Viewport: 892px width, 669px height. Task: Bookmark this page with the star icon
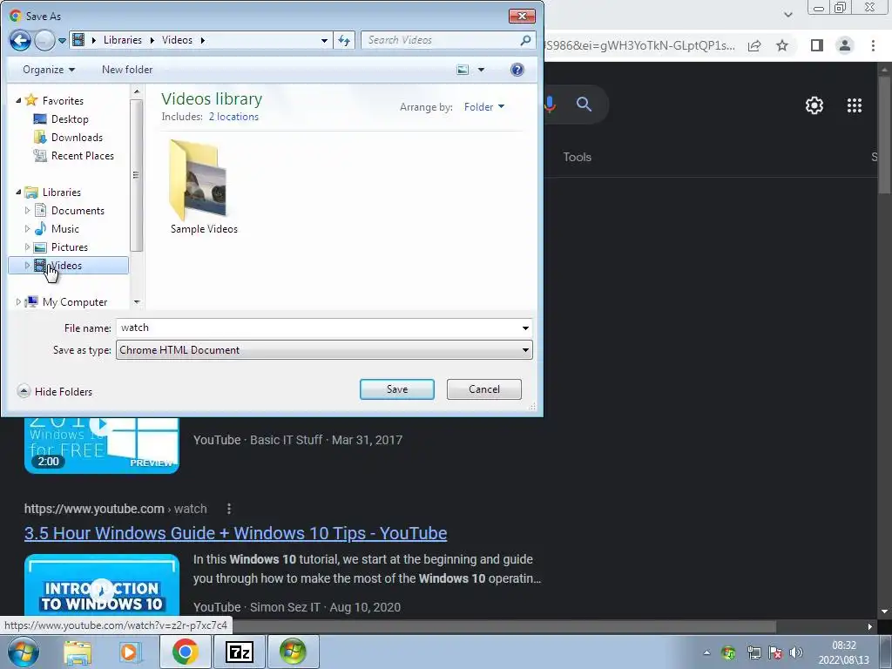[783, 45]
